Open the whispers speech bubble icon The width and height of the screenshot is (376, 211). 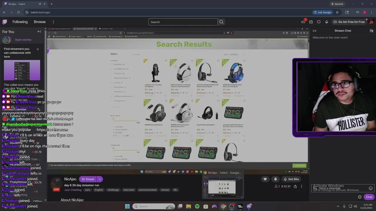pos(319,22)
